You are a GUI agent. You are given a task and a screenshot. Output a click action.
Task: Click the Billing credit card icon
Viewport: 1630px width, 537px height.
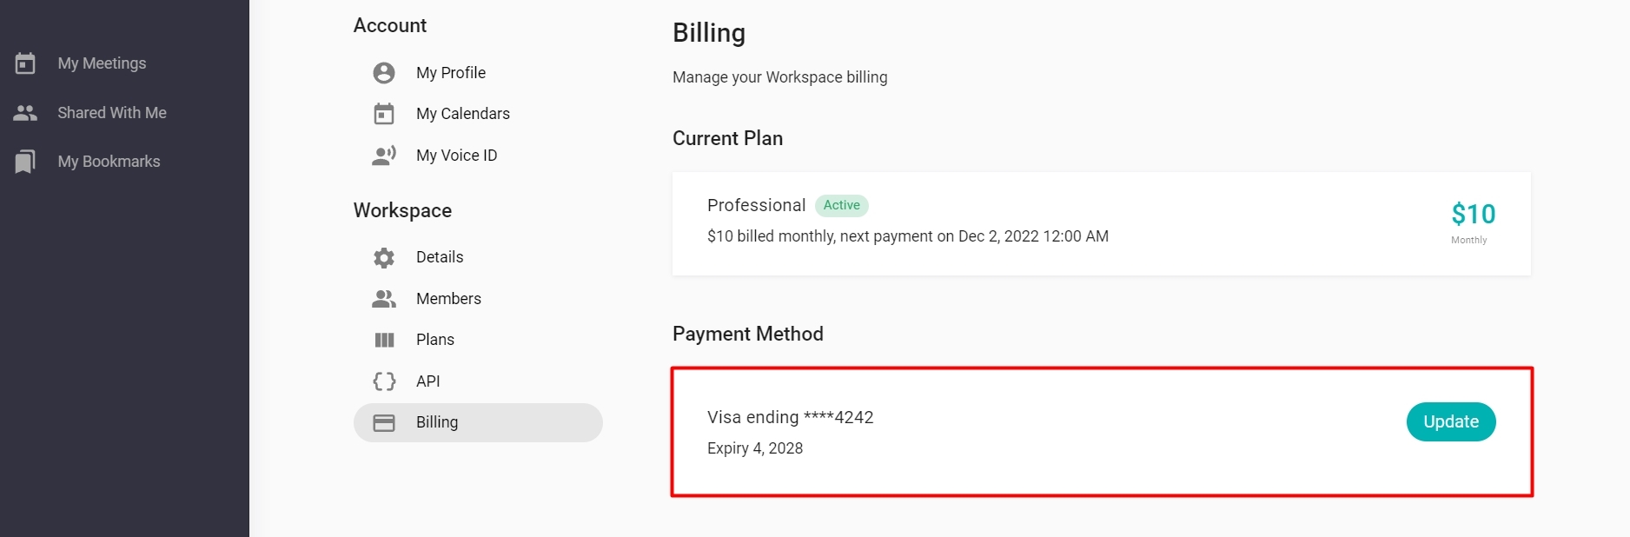pos(384,422)
